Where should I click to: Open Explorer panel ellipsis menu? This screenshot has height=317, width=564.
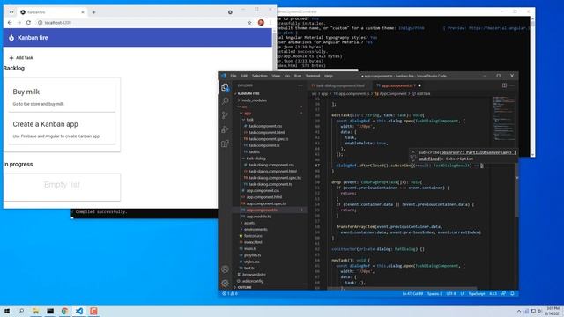coord(301,85)
